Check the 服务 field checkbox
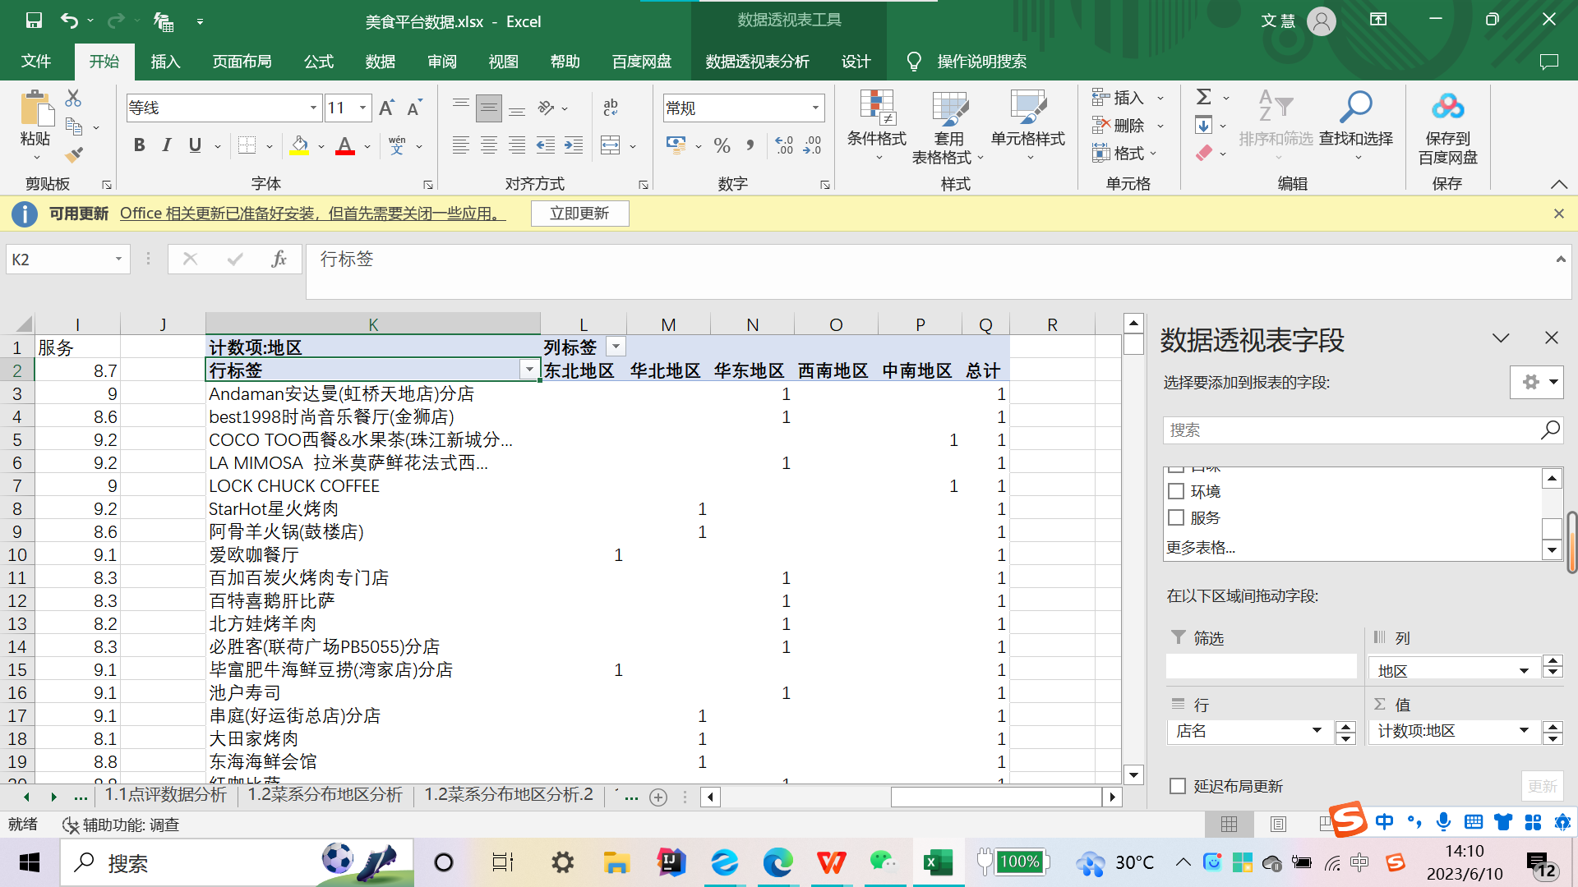 click(x=1176, y=517)
